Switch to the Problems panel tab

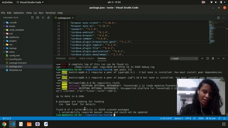(61, 58)
